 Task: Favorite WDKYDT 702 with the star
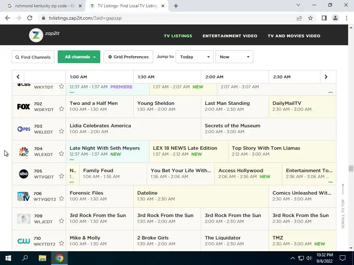[x=62, y=109]
